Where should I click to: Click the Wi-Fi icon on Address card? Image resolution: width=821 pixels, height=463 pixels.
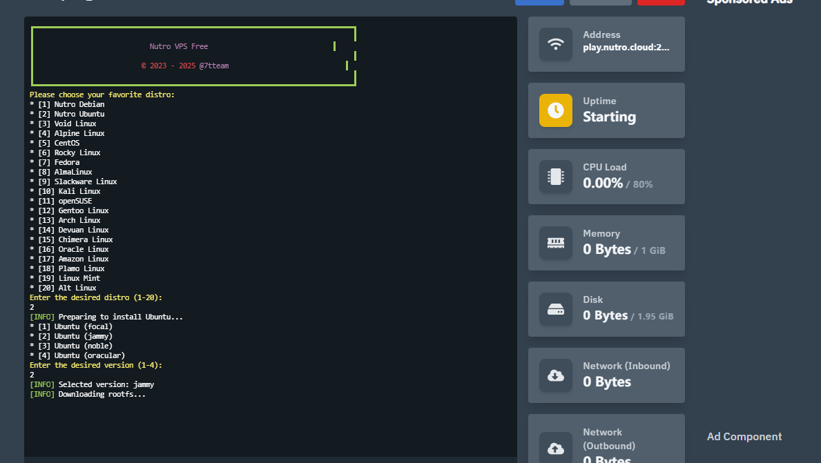pos(555,44)
